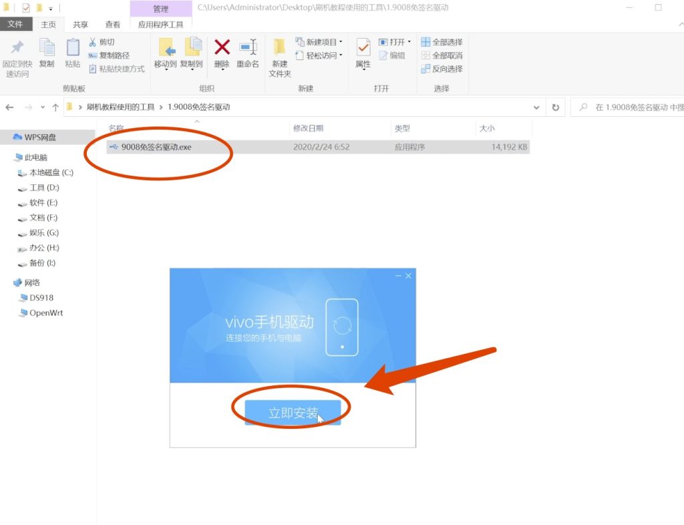
Task: Go up one folder level
Action: click(x=55, y=108)
